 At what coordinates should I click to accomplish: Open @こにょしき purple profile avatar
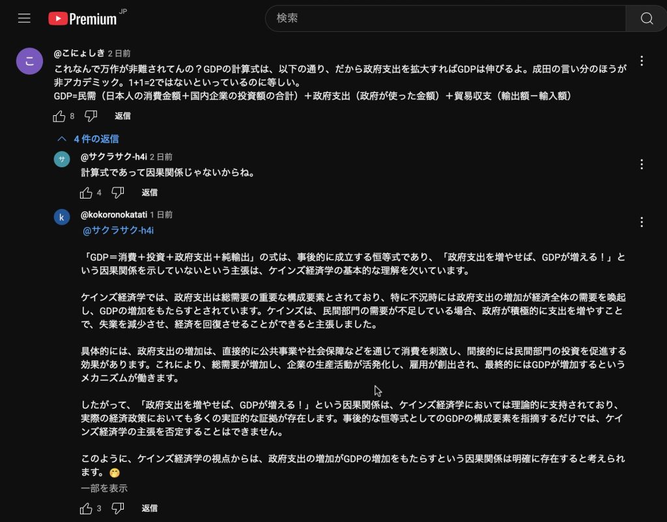pos(29,61)
